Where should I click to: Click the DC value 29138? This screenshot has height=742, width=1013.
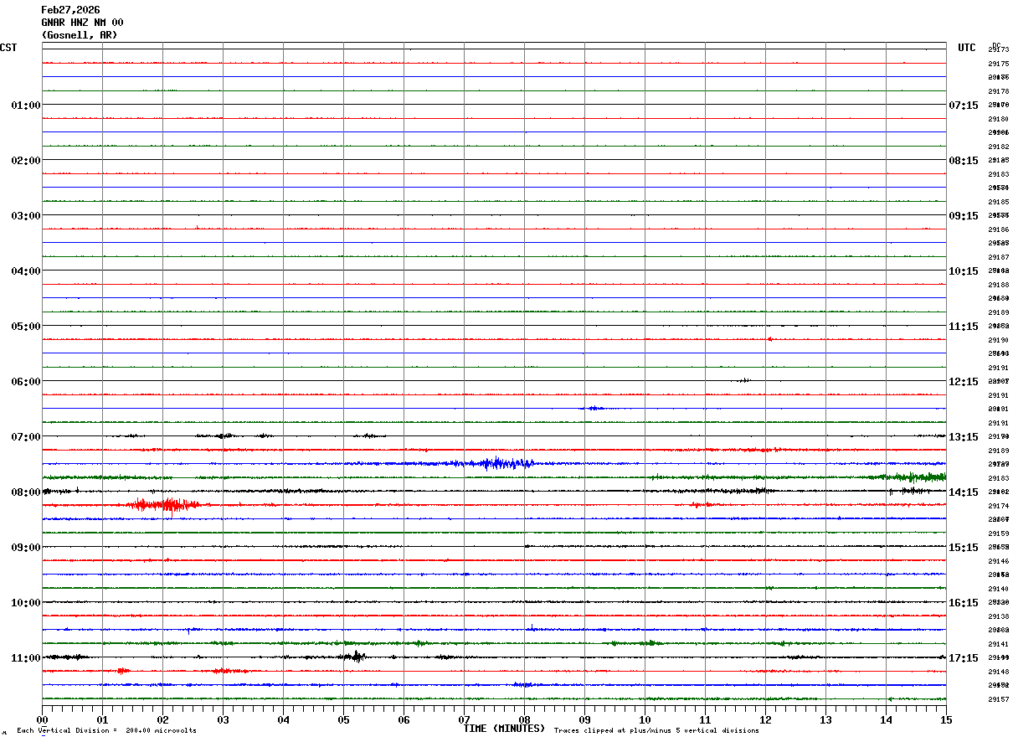tap(999, 616)
